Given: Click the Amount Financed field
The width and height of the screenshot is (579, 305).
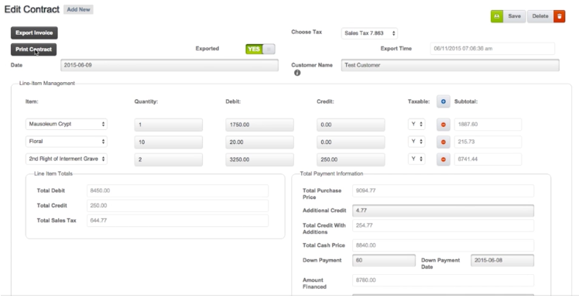Looking at the screenshot, I should coord(443,280).
